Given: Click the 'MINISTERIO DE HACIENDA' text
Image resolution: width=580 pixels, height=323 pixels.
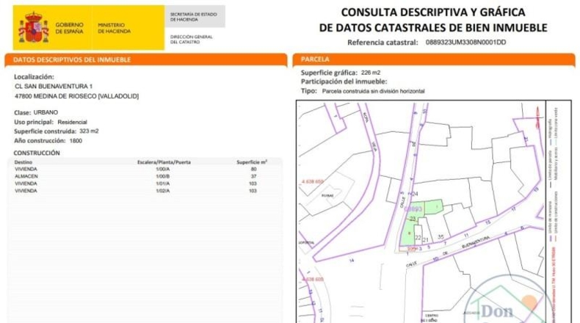Looking at the screenshot, I should tap(114, 28).
